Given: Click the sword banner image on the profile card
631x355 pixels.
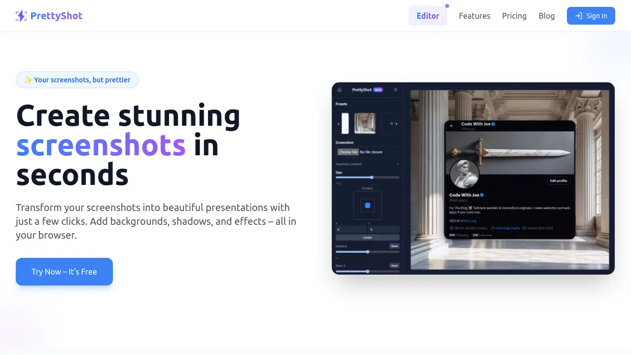Looking at the screenshot, I should [x=510, y=153].
